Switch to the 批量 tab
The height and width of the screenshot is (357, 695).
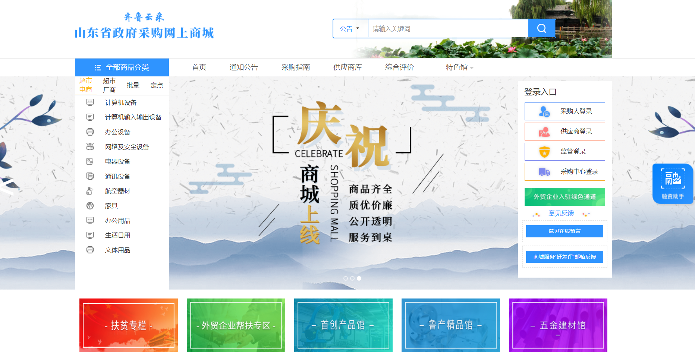(x=133, y=85)
